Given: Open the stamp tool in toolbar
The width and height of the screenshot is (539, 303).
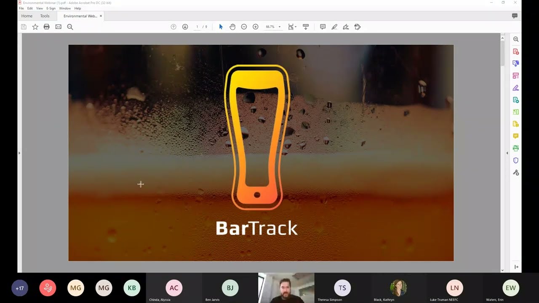Looking at the screenshot, I should 358,27.
